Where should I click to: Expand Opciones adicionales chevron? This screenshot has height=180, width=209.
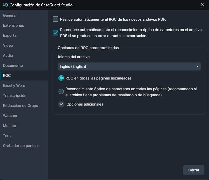point(61,104)
